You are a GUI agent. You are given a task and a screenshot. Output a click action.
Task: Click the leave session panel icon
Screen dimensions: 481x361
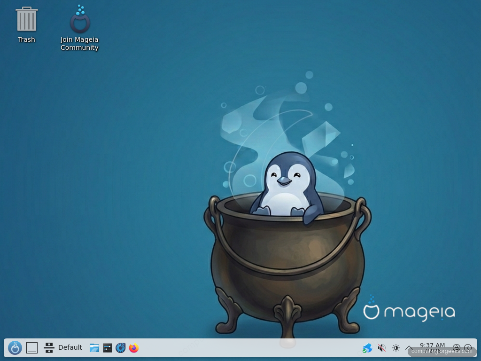[468, 348]
